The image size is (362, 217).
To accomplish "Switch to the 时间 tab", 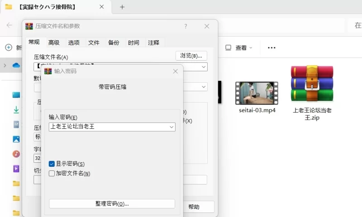I will pyautogui.click(x=133, y=42).
